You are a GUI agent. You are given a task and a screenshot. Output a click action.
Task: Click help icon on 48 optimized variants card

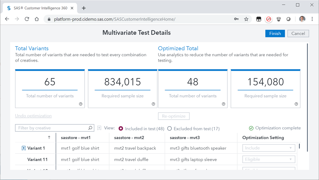pos(224,104)
